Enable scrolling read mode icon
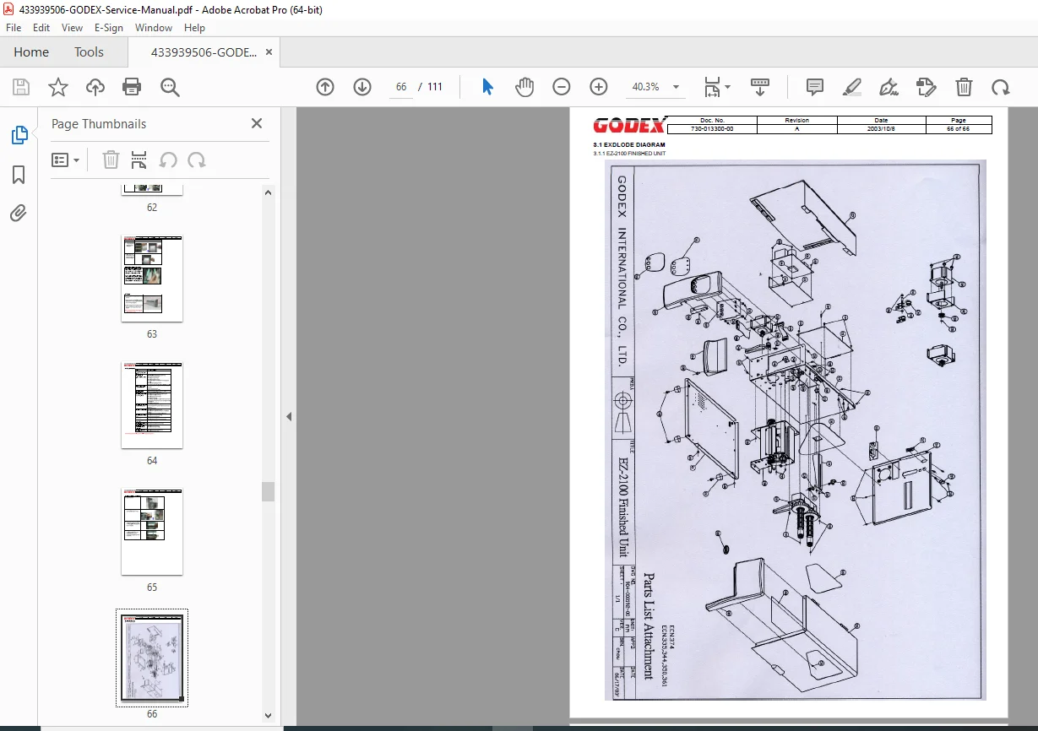The image size is (1038, 731). click(760, 87)
